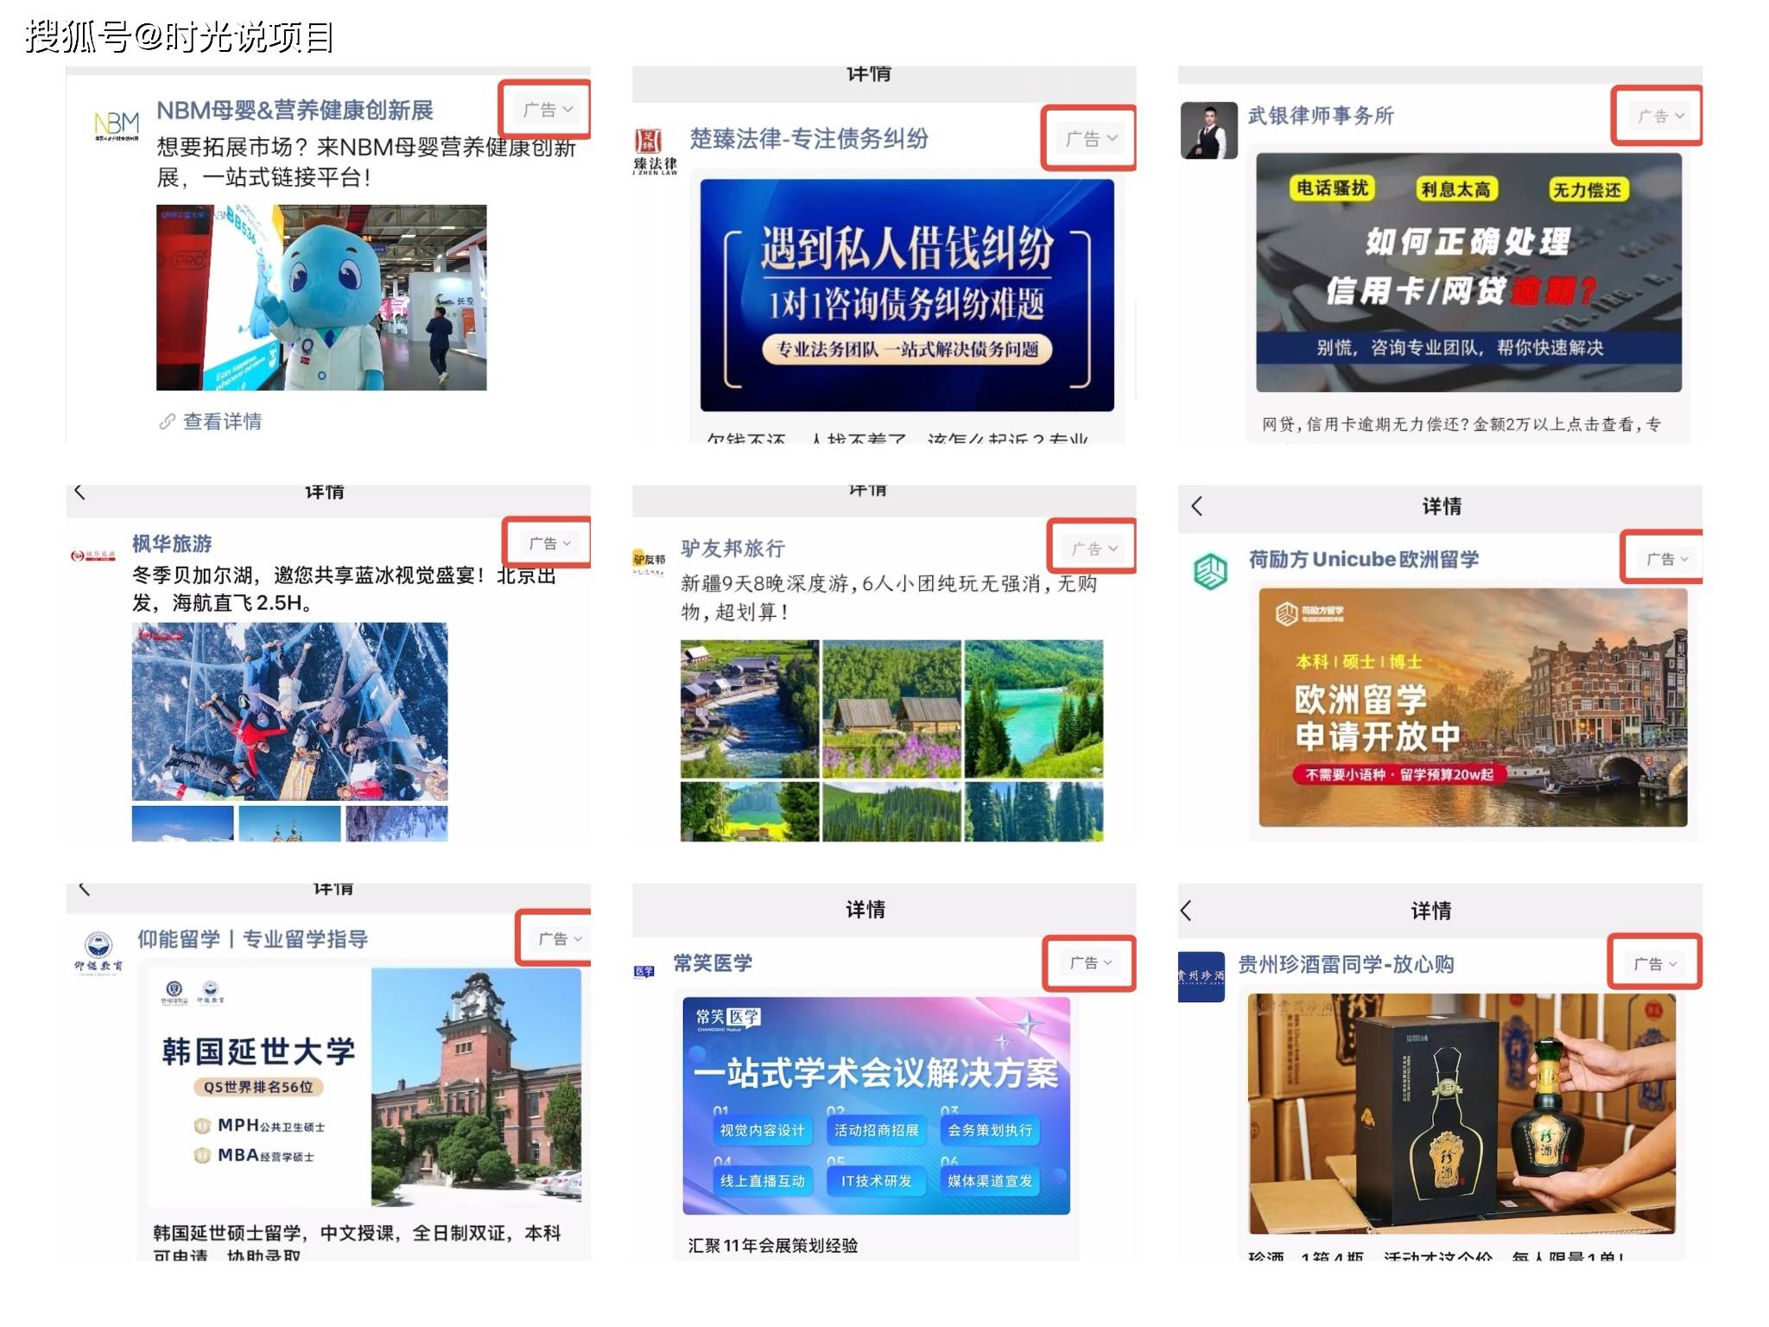The image size is (1769, 1327).
Task: Open the 珍酒 bottle product photo
Action: point(1461,1113)
